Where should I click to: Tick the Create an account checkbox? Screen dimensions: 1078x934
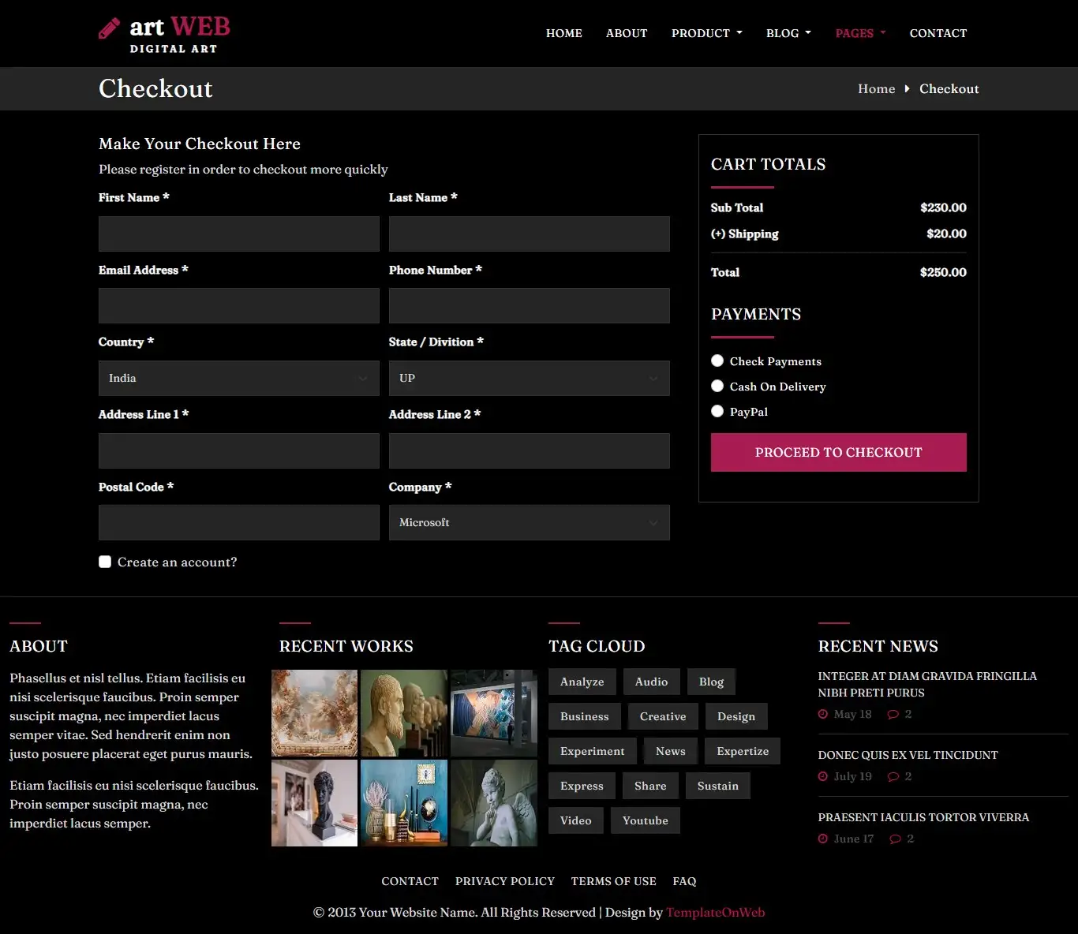(x=105, y=562)
